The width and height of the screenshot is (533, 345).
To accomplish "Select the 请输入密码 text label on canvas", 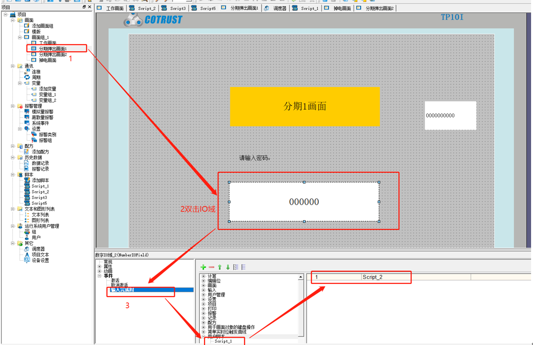I will [x=254, y=158].
